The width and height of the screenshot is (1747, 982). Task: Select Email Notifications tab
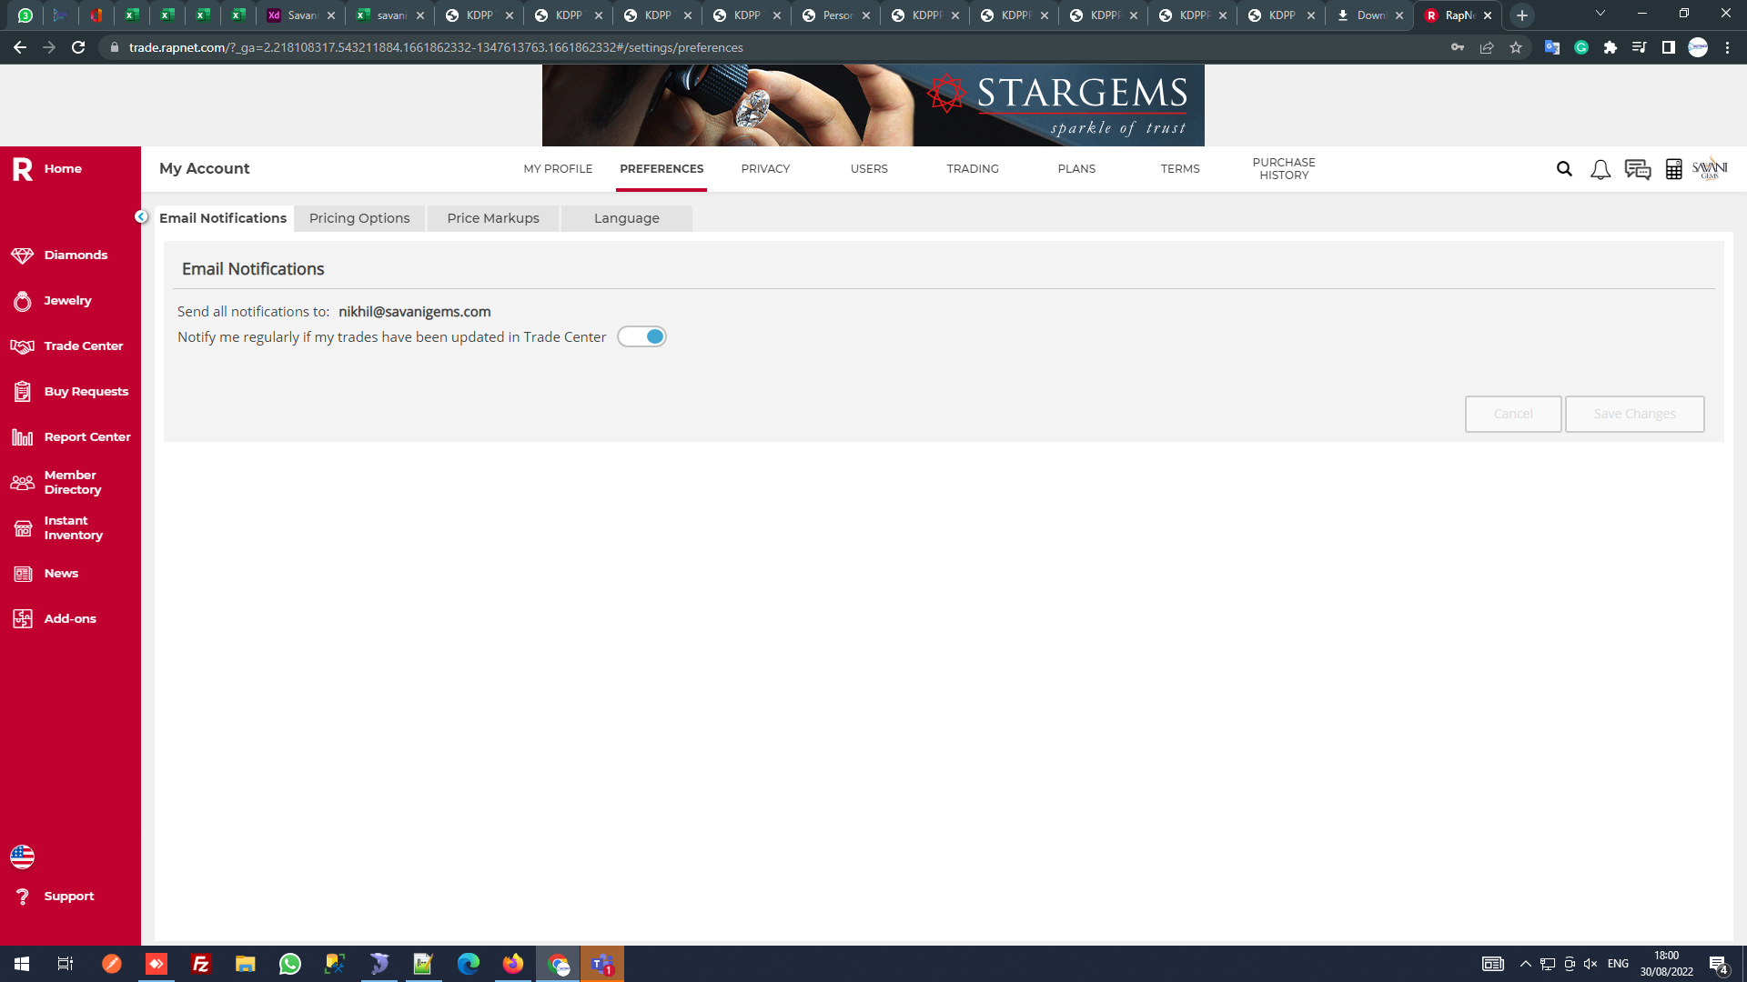[x=223, y=218]
